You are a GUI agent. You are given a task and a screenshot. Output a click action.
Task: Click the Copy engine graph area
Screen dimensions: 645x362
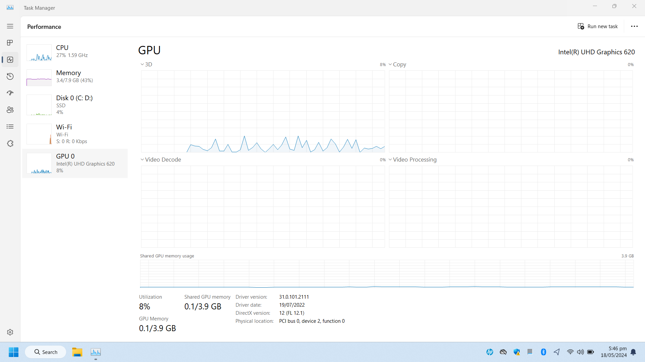511,111
